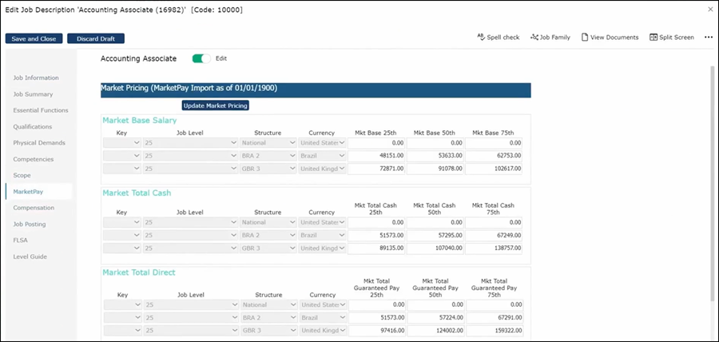Switch to the FLSA section

pos(21,240)
